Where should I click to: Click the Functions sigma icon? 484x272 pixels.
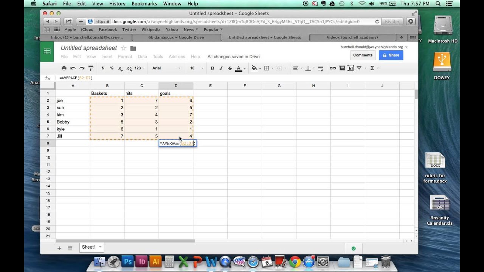(372, 68)
